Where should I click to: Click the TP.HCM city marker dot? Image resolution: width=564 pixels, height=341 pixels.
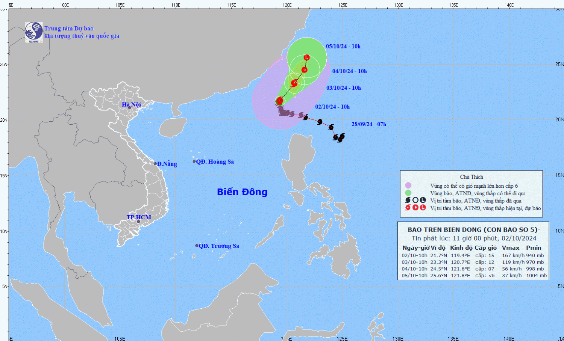pyautogui.click(x=138, y=222)
